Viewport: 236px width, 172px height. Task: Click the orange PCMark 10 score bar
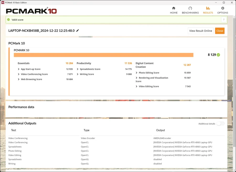(104, 55)
